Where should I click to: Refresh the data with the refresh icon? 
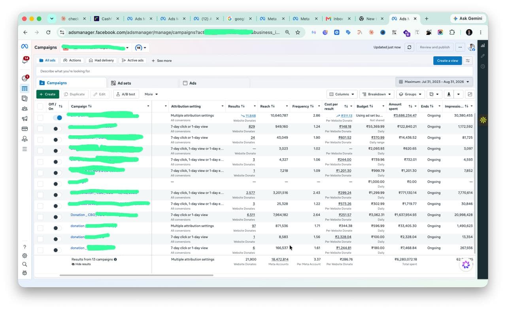410,47
